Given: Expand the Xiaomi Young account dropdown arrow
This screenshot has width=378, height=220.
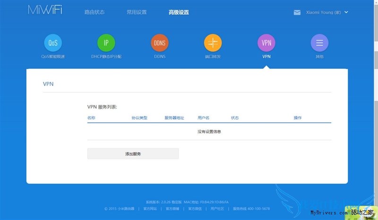Looking at the screenshot, I should pyautogui.click(x=346, y=12).
